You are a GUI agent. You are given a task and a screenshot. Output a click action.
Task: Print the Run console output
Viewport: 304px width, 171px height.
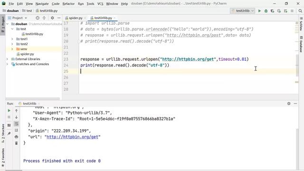[16, 137]
